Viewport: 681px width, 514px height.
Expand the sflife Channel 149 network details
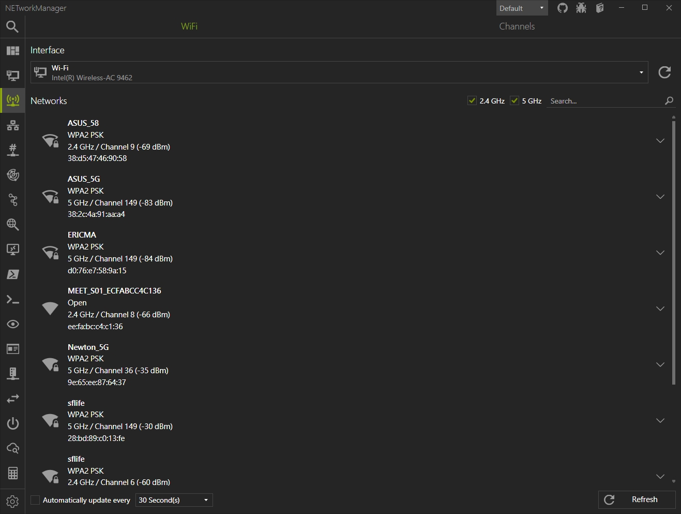coord(660,420)
